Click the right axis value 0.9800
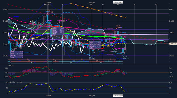The width and height of the screenshot is (177, 98). pyautogui.click(x=171, y=21)
